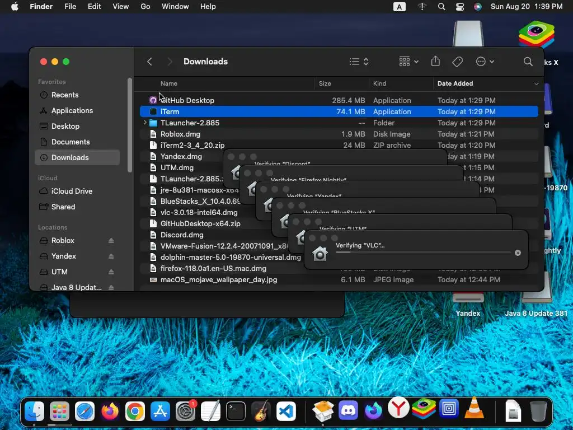Eject the Roblox volume
This screenshot has width=573, height=430.
111,241
